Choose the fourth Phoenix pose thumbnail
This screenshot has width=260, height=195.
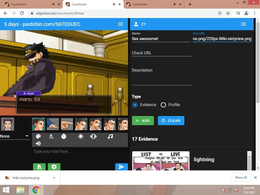click(81, 124)
